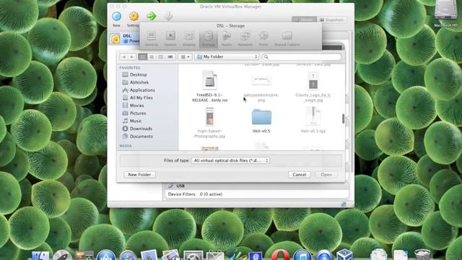The image size is (462, 260).
Task: Click the Gravity_Logo_by_sj_singh.jpg file
Action: pos(313,87)
